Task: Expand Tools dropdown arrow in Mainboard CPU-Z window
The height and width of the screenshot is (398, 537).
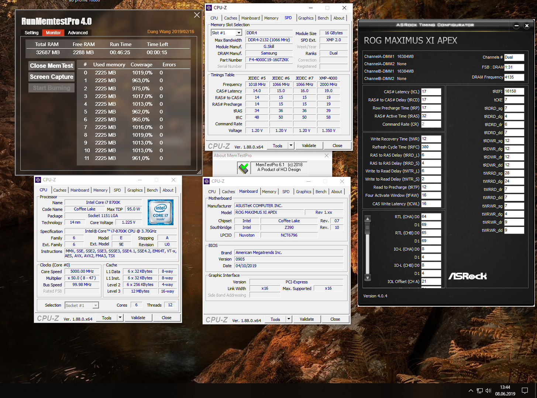Action: pyautogui.click(x=289, y=319)
